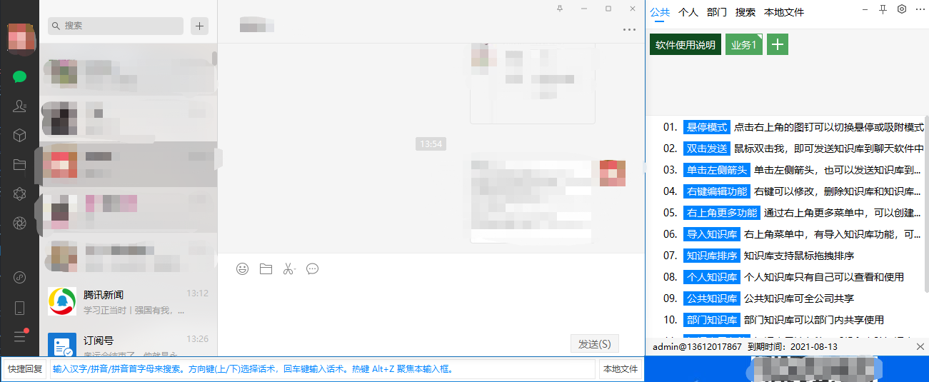Click the 部门知识库 entry tag

[x=712, y=320]
